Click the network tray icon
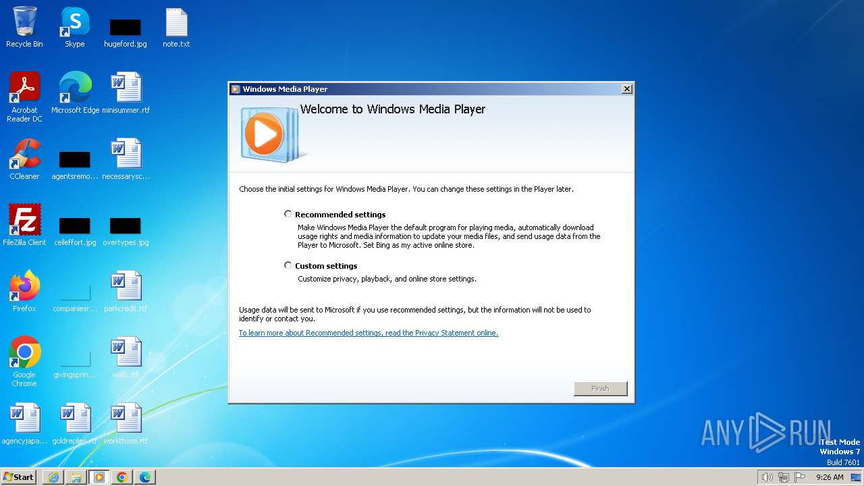This screenshot has width=864, height=486. pyautogui.click(x=784, y=477)
